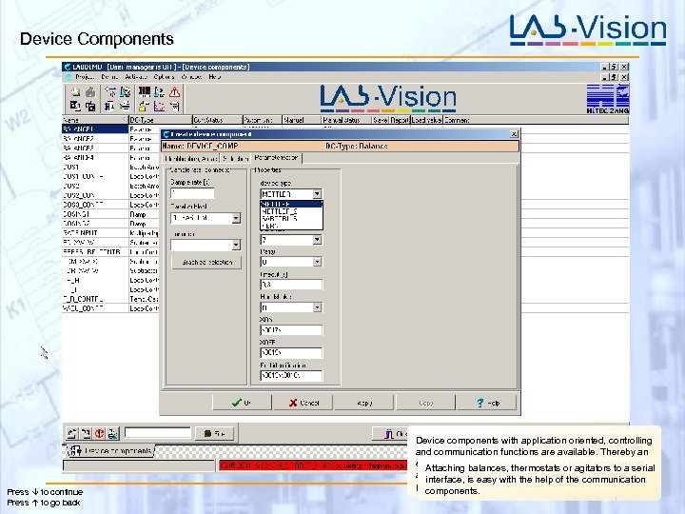This screenshot has width=685, height=514.
Task: Select the BALANCE2 row in the list
Action: (95, 139)
